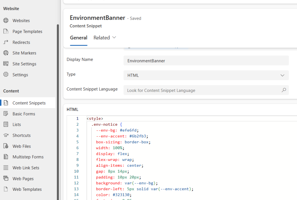
Task: Open Site Markers in sidebar
Action: (28, 53)
